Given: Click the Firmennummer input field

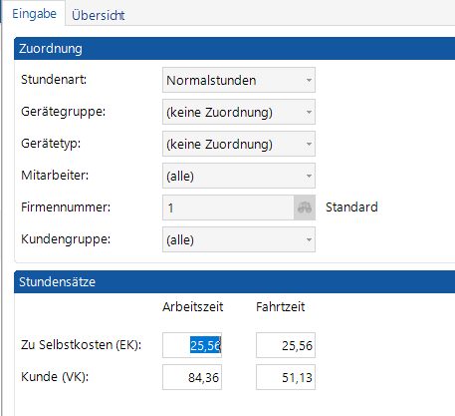Looking at the screenshot, I should [x=228, y=208].
